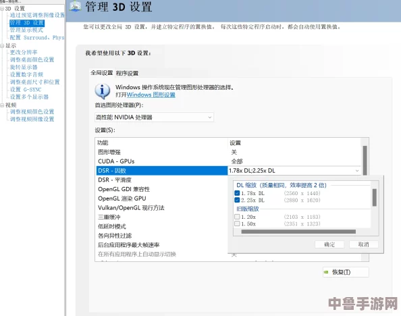
Task: Select the 后台应用程序最大帧速率 row
Action: point(162,245)
